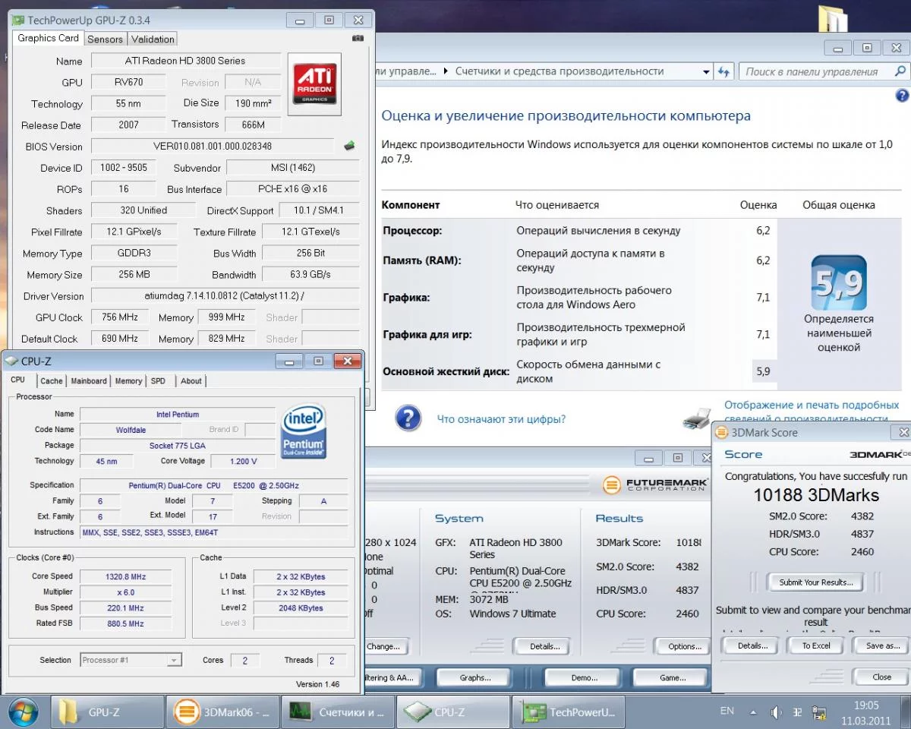Click Submit Your Results in 3DMark Score

pyautogui.click(x=815, y=582)
